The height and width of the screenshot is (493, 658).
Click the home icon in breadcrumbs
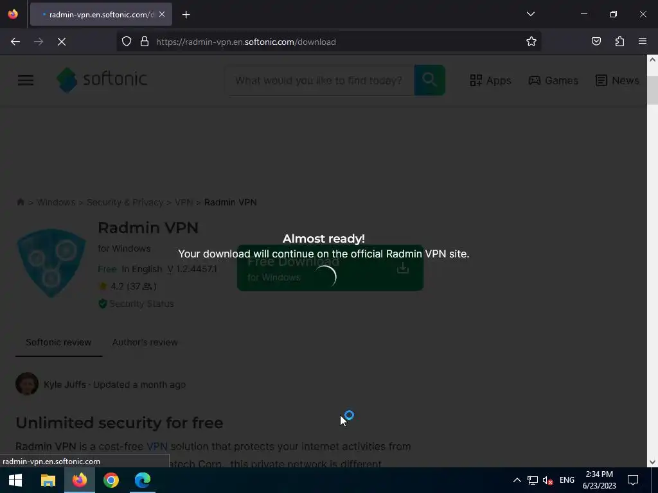(x=20, y=202)
